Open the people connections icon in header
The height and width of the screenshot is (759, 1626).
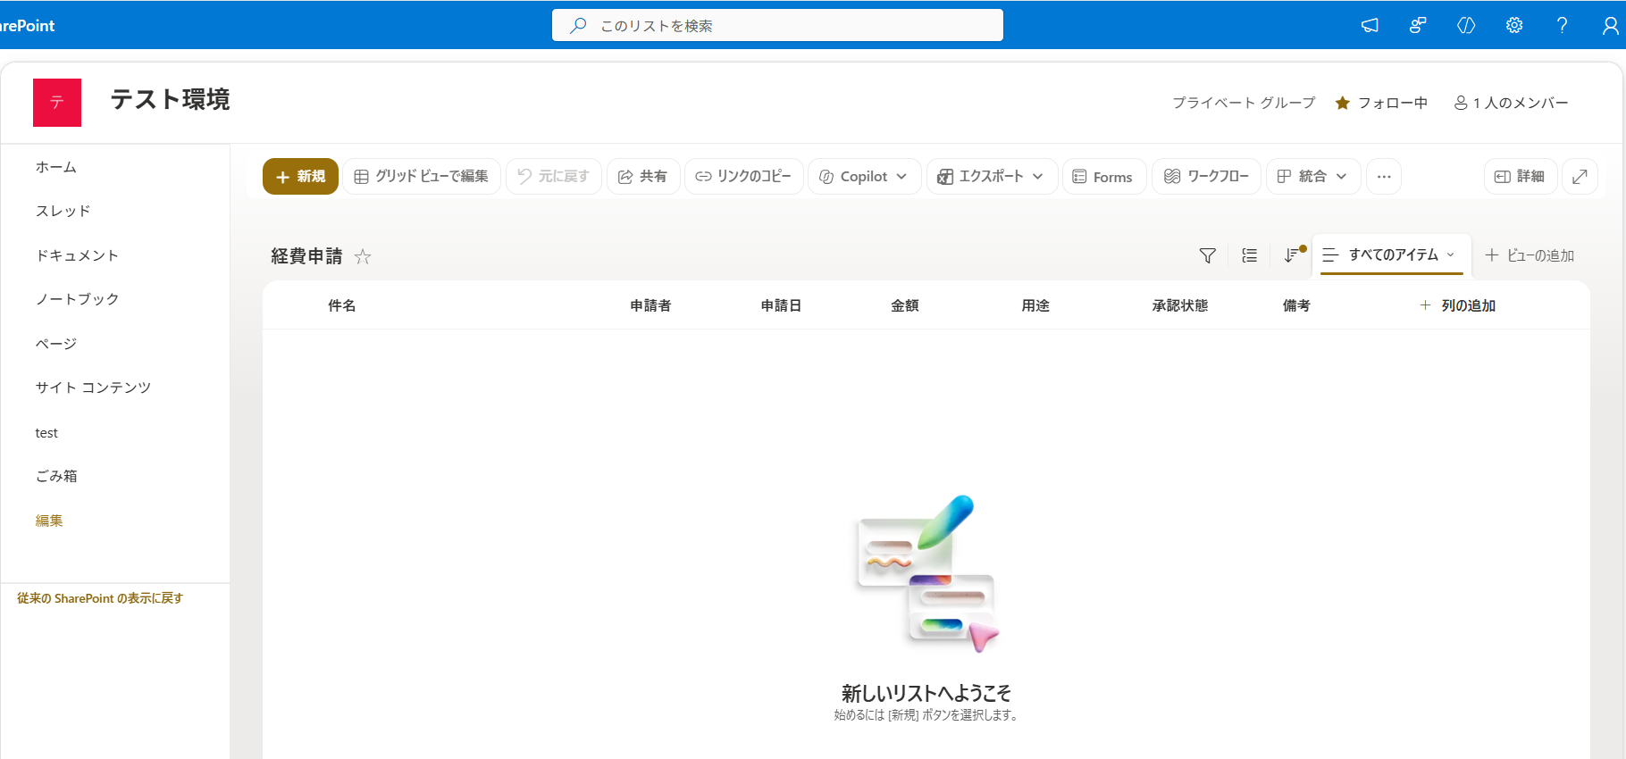[x=1418, y=25]
